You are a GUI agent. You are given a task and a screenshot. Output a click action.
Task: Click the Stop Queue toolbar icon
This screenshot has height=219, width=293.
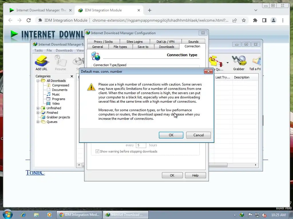click(x=216, y=63)
